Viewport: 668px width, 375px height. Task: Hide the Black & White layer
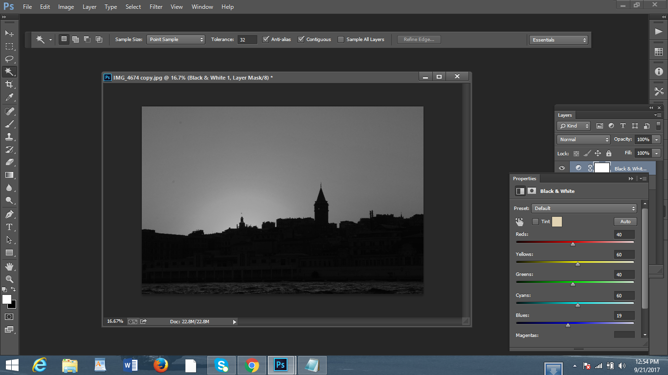coord(562,168)
